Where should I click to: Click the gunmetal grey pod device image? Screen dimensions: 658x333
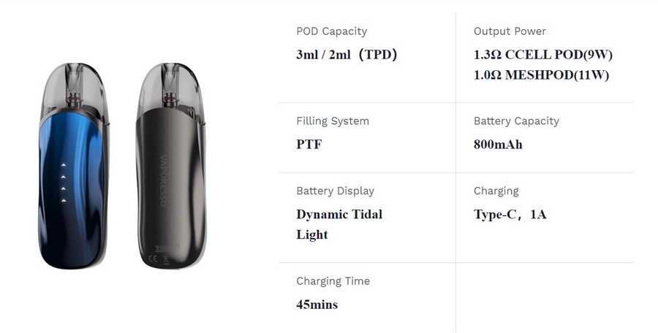click(x=171, y=166)
